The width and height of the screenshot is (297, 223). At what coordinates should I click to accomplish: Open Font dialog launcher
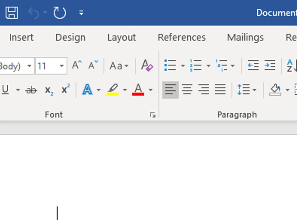[153, 115]
